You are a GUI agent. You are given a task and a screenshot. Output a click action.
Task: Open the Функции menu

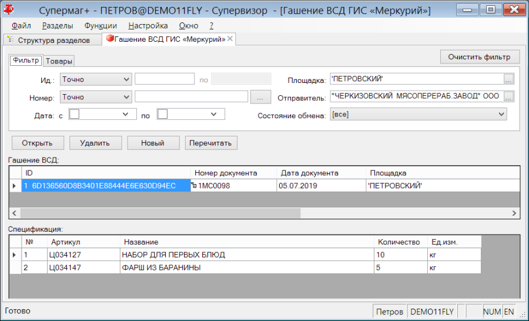[x=101, y=26]
